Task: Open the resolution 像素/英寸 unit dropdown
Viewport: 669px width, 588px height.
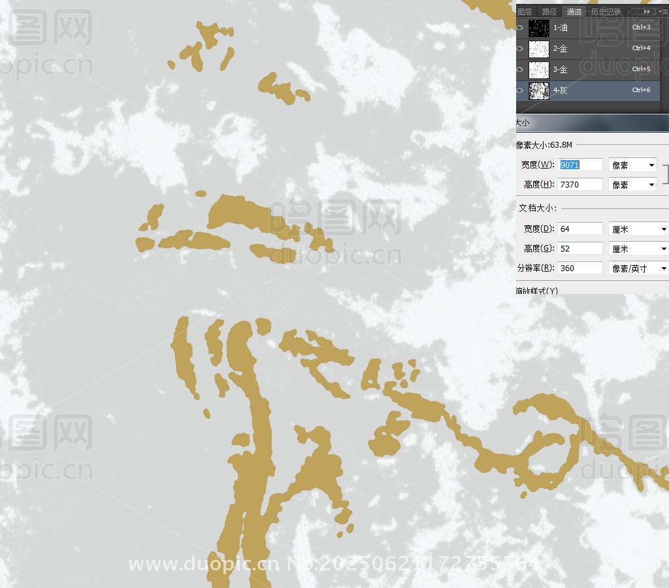Action: (x=639, y=269)
